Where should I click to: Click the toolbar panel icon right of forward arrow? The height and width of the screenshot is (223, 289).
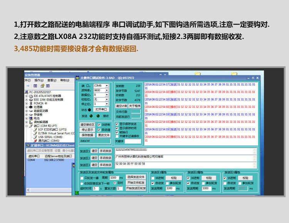(x=35, y=86)
